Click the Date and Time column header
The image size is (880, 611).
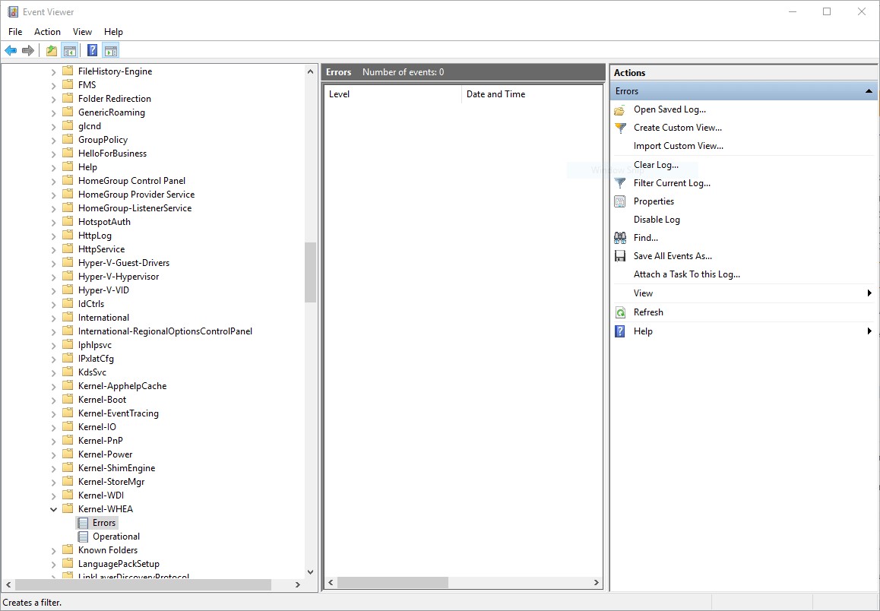(531, 94)
